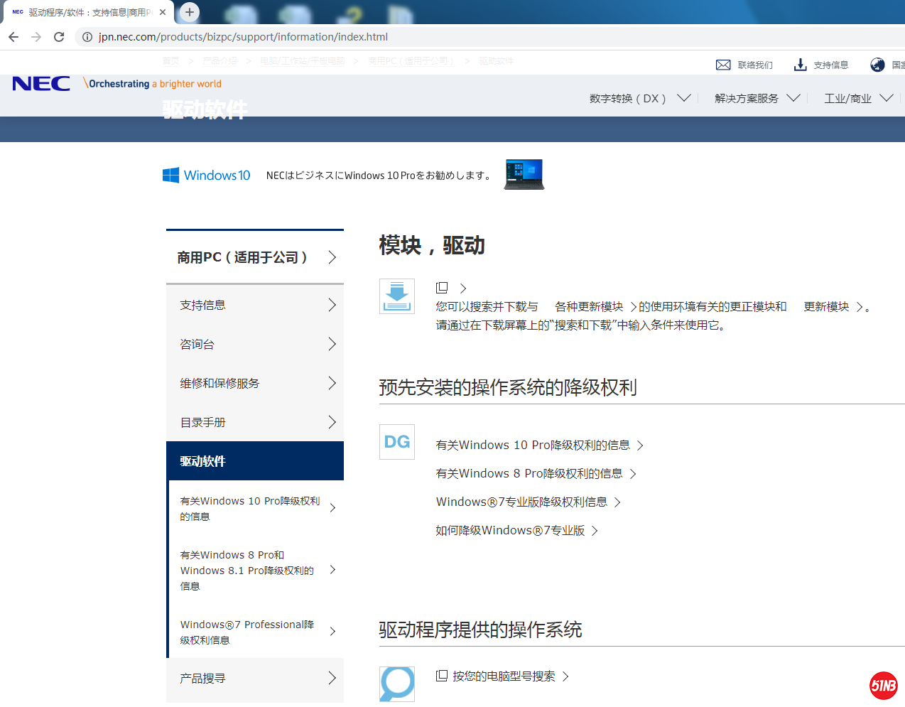Viewport: 905px width, 707px height.
Task: Click the blue download module icon
Action: (397, 296)
